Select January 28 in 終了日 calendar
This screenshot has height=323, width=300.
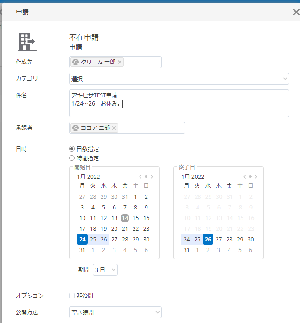pos(229,240)
